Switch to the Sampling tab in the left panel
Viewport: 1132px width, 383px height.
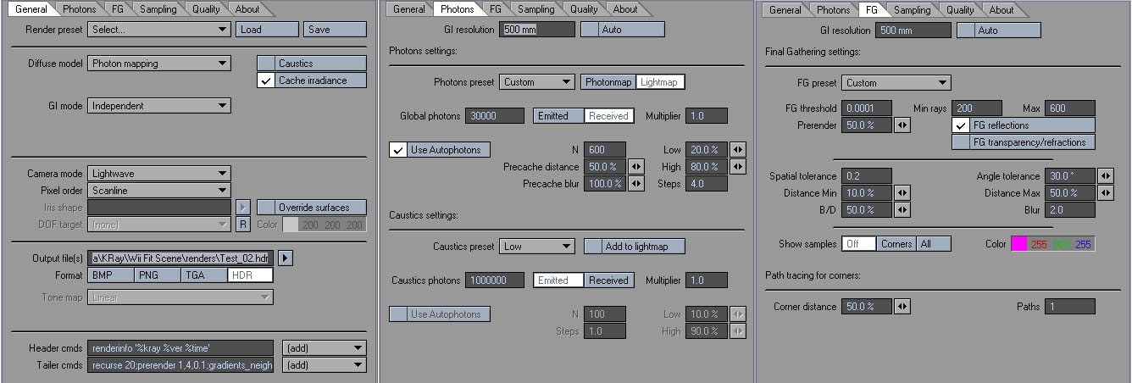pyautogui.click(x=158, y=9)
